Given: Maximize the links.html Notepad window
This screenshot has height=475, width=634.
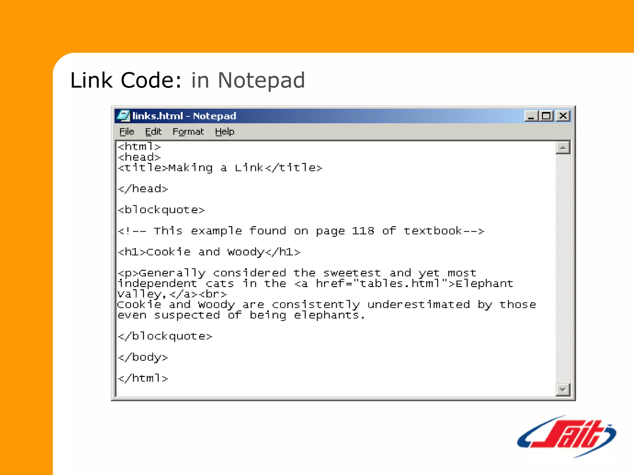Looking at the screenshot, I should (546, 116).
